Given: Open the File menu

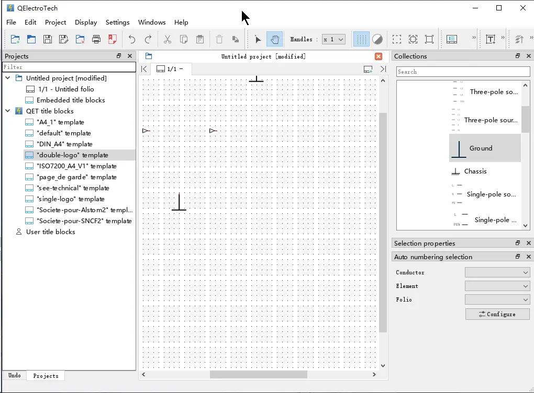Looking at the screenshot, I should [x=11, y=22].
